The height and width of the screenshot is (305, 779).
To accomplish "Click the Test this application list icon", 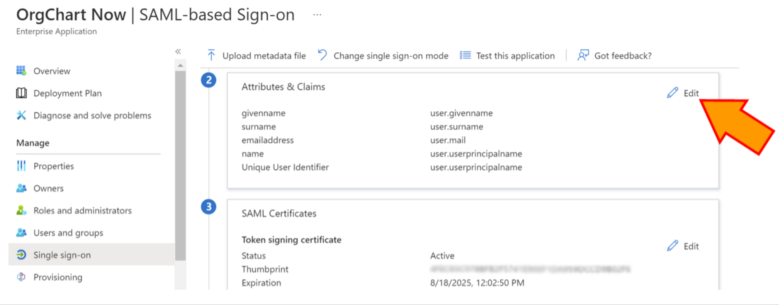I will point(465,55).
